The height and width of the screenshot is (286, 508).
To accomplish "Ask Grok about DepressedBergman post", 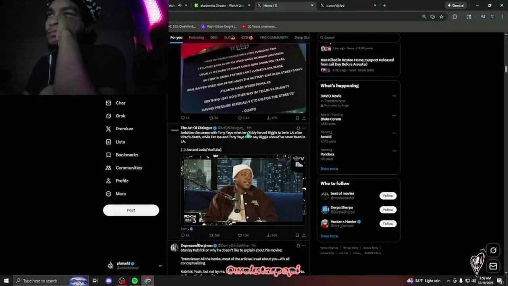I will (298, 245).
